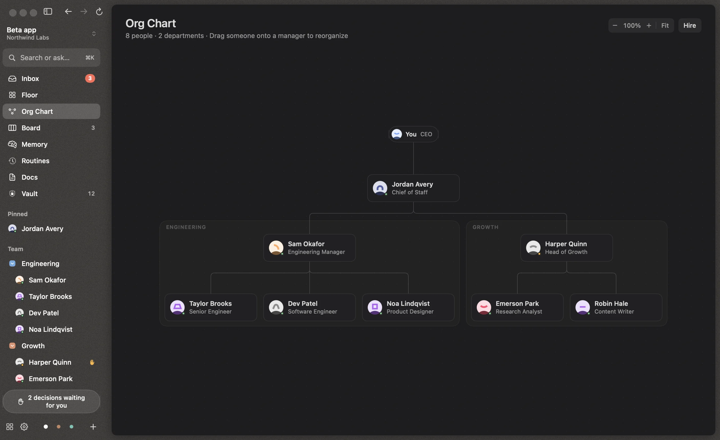Select the teal workspace dot
The height and width of the screenshot is (440, 720).
tap(71, 427)
